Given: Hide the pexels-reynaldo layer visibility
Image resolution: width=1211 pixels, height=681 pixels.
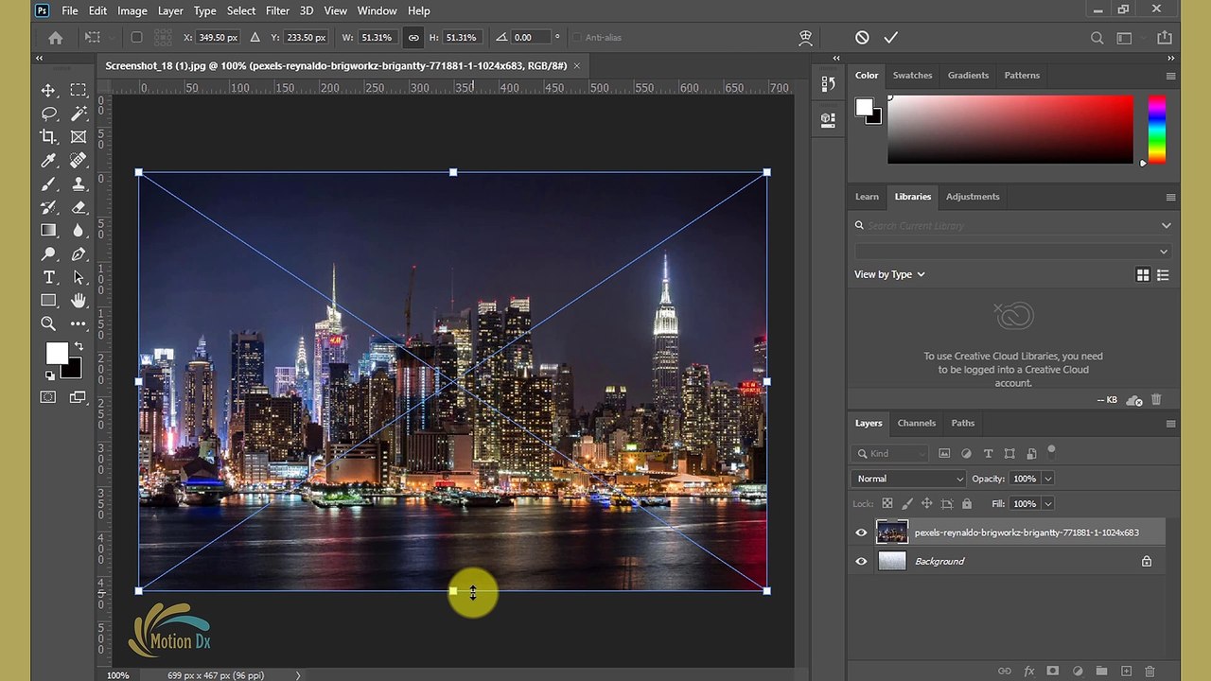Looking at the screenshot, I should [x=861, y=533].
